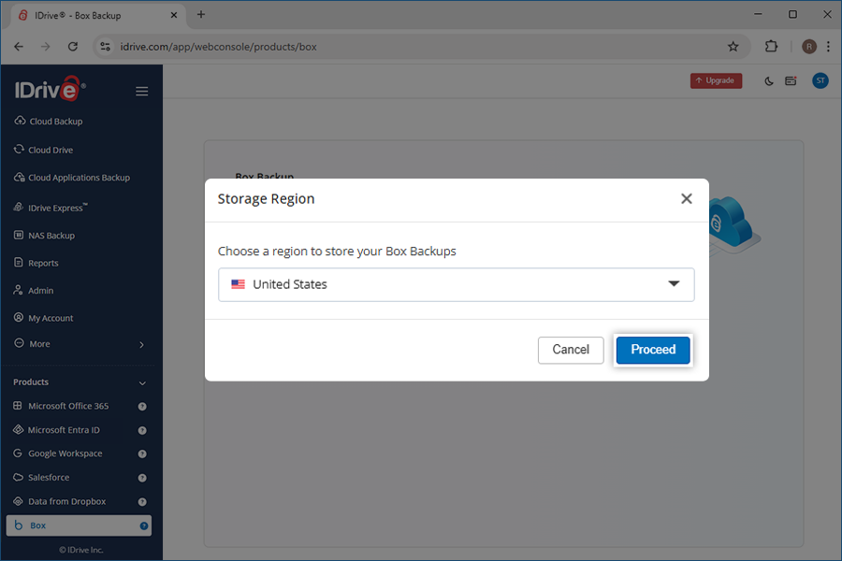Bookmark this page with star icon
This screenshot has width=842, height=561.
pos(733,47)
